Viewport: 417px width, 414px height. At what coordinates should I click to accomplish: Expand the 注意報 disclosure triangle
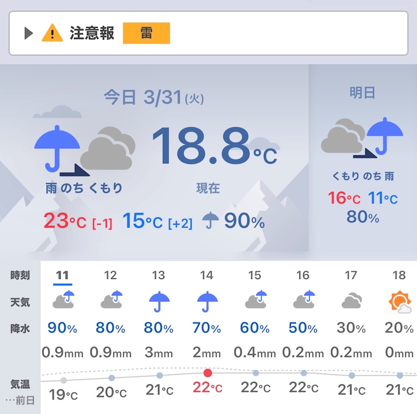(x=28, y=33)
